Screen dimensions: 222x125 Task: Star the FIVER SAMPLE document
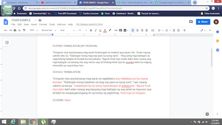coord(35,20)
